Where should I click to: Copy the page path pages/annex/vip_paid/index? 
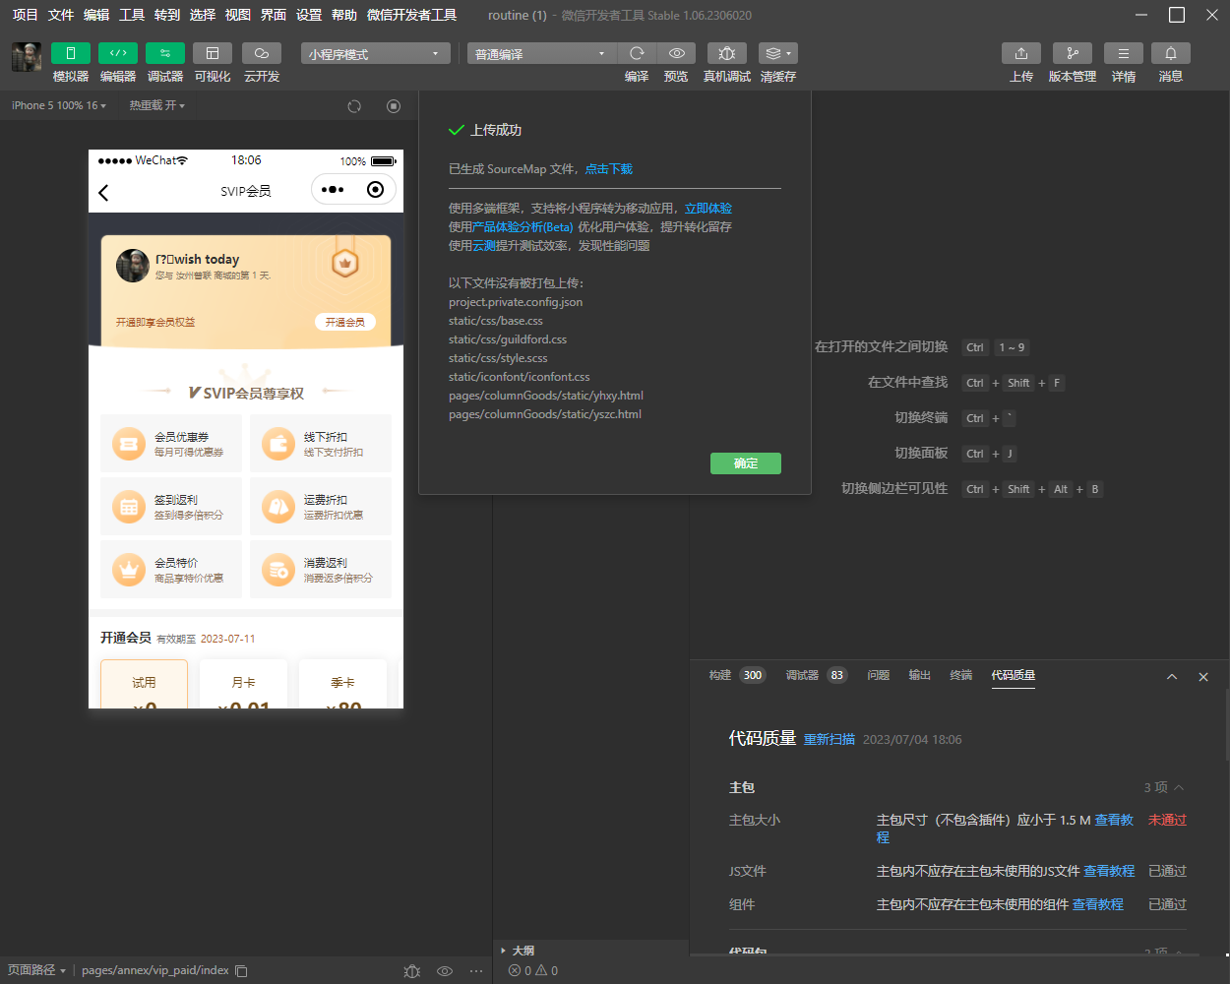pos(241,971)
